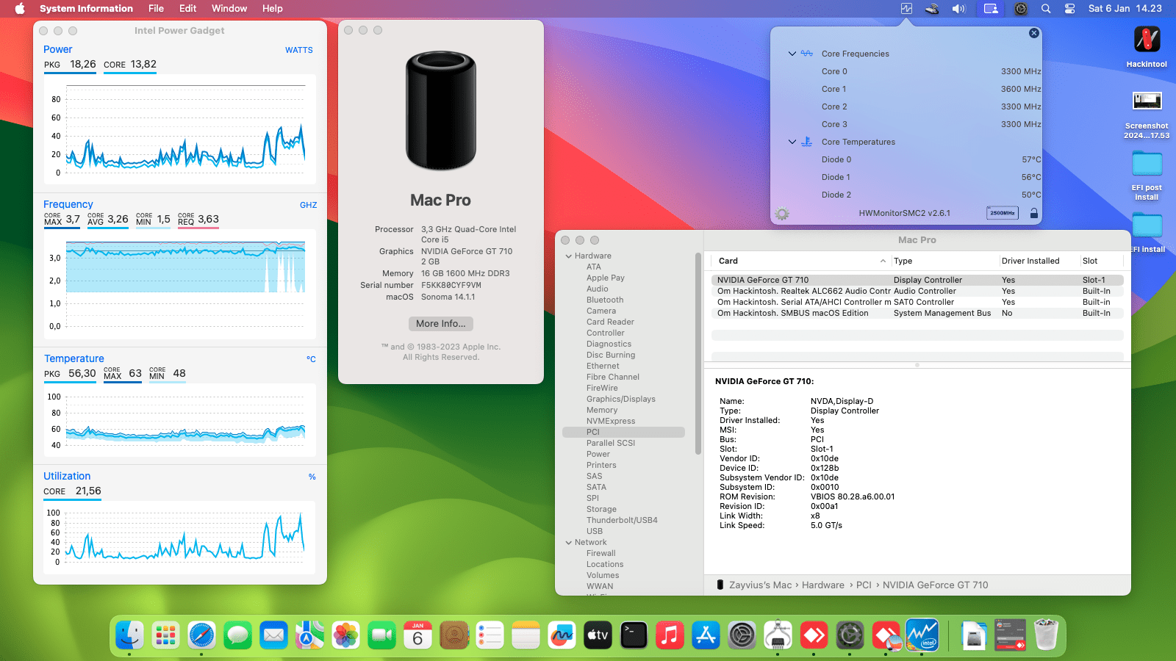This screenshot has height=661, width=1176.
Task: Click the sidebar scrollbar in System Information
Action: pos(698,353)
